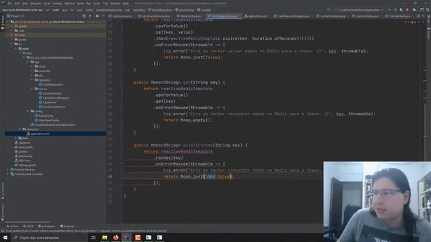This screenshot has width=431, height=242.
Task: Open the File menu
Action: pyautogui.click(x=10, y=3)
